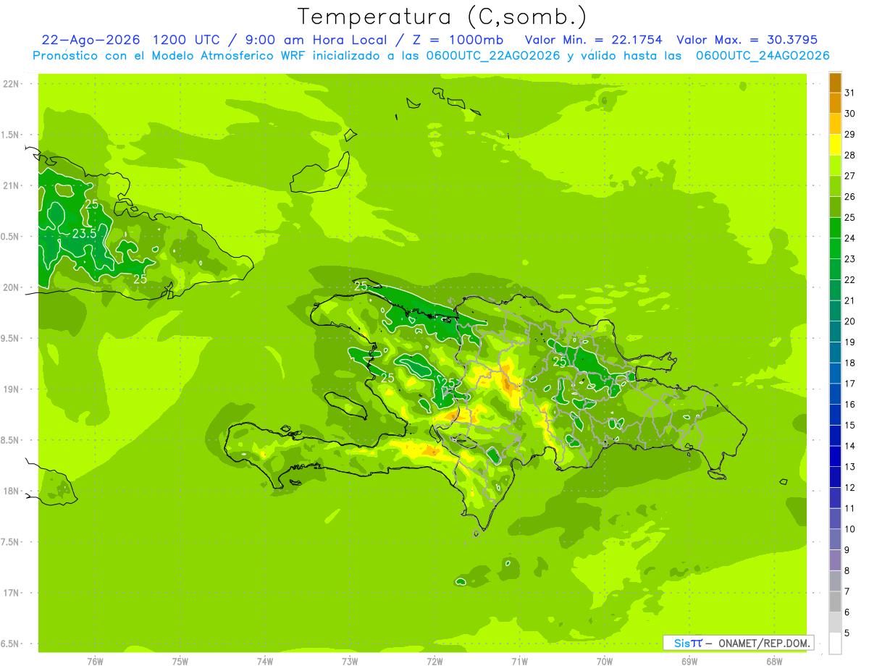Click the longitude label "76W"
The width and height of the screenshot is (869, 671).
95,662
